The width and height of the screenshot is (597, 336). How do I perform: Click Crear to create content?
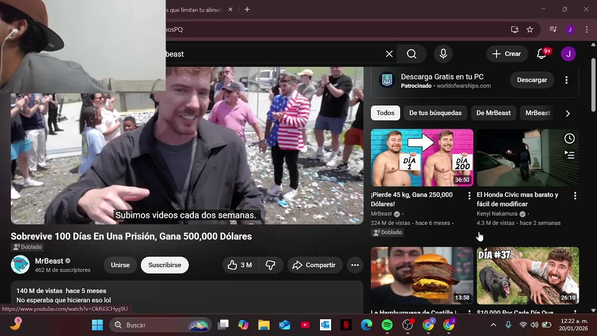pyautogui.click(x=507, y=54)
